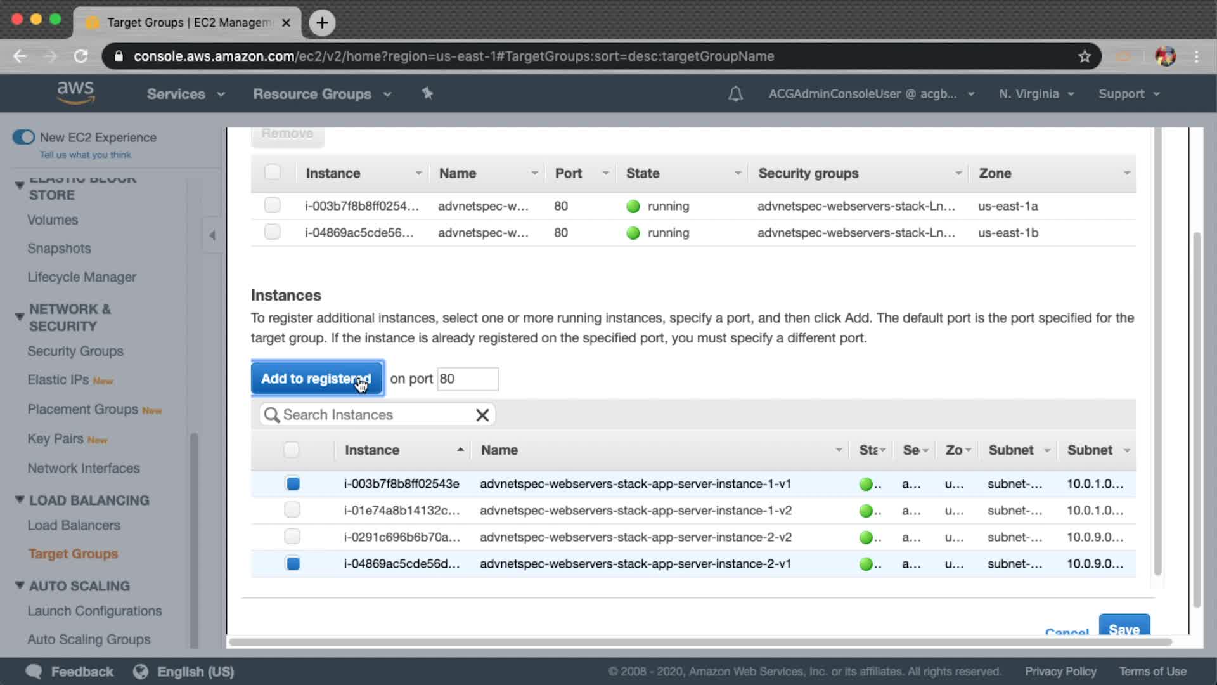The width and height of the screenshot is (1217, 685).
Task: Save the target registration changes
Action: click(x=1124, y=628)
